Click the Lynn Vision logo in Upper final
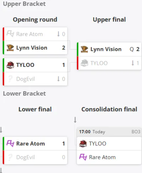 coord(84,49)
